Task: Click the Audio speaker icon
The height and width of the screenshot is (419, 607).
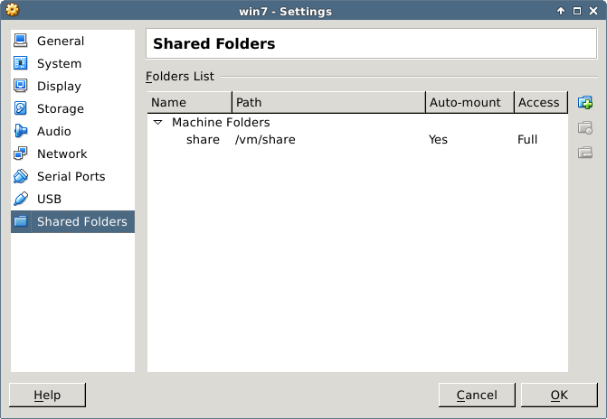Action: point(21,132)
